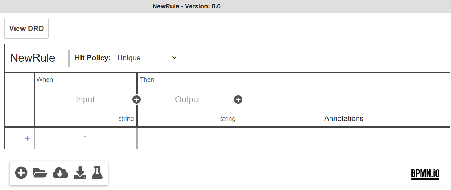Add a new rule row with the blue plus
Screen dimensions: 451x190
pos(27,139)
